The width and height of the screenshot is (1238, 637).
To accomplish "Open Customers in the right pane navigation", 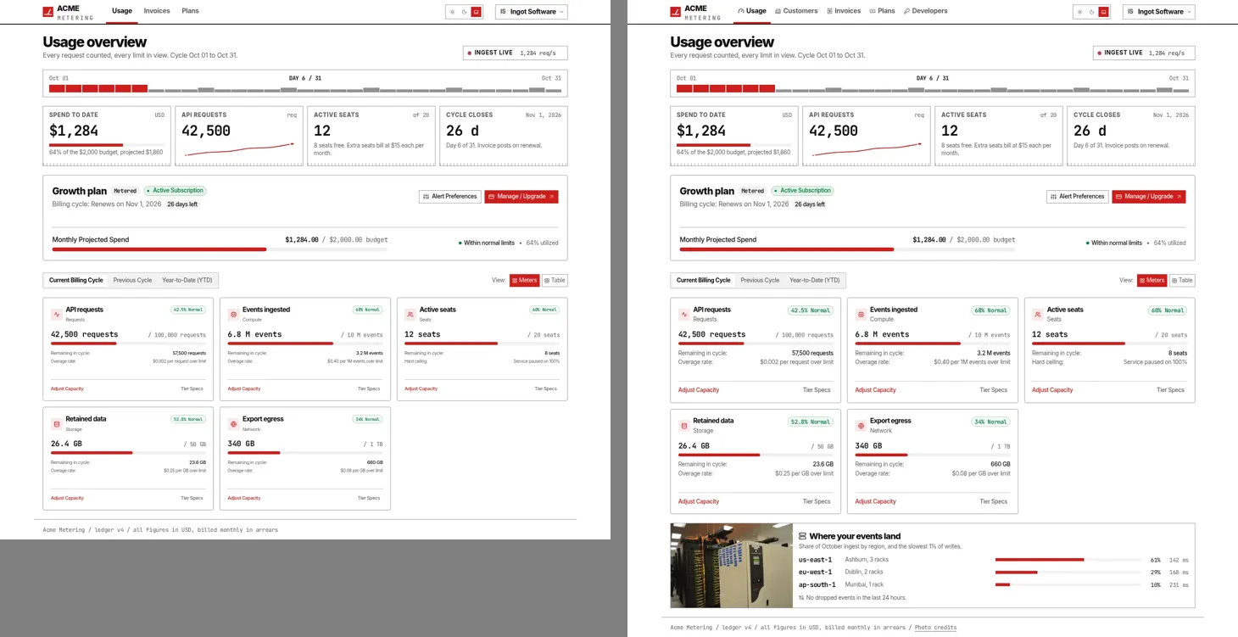I will tap(796, 11).
